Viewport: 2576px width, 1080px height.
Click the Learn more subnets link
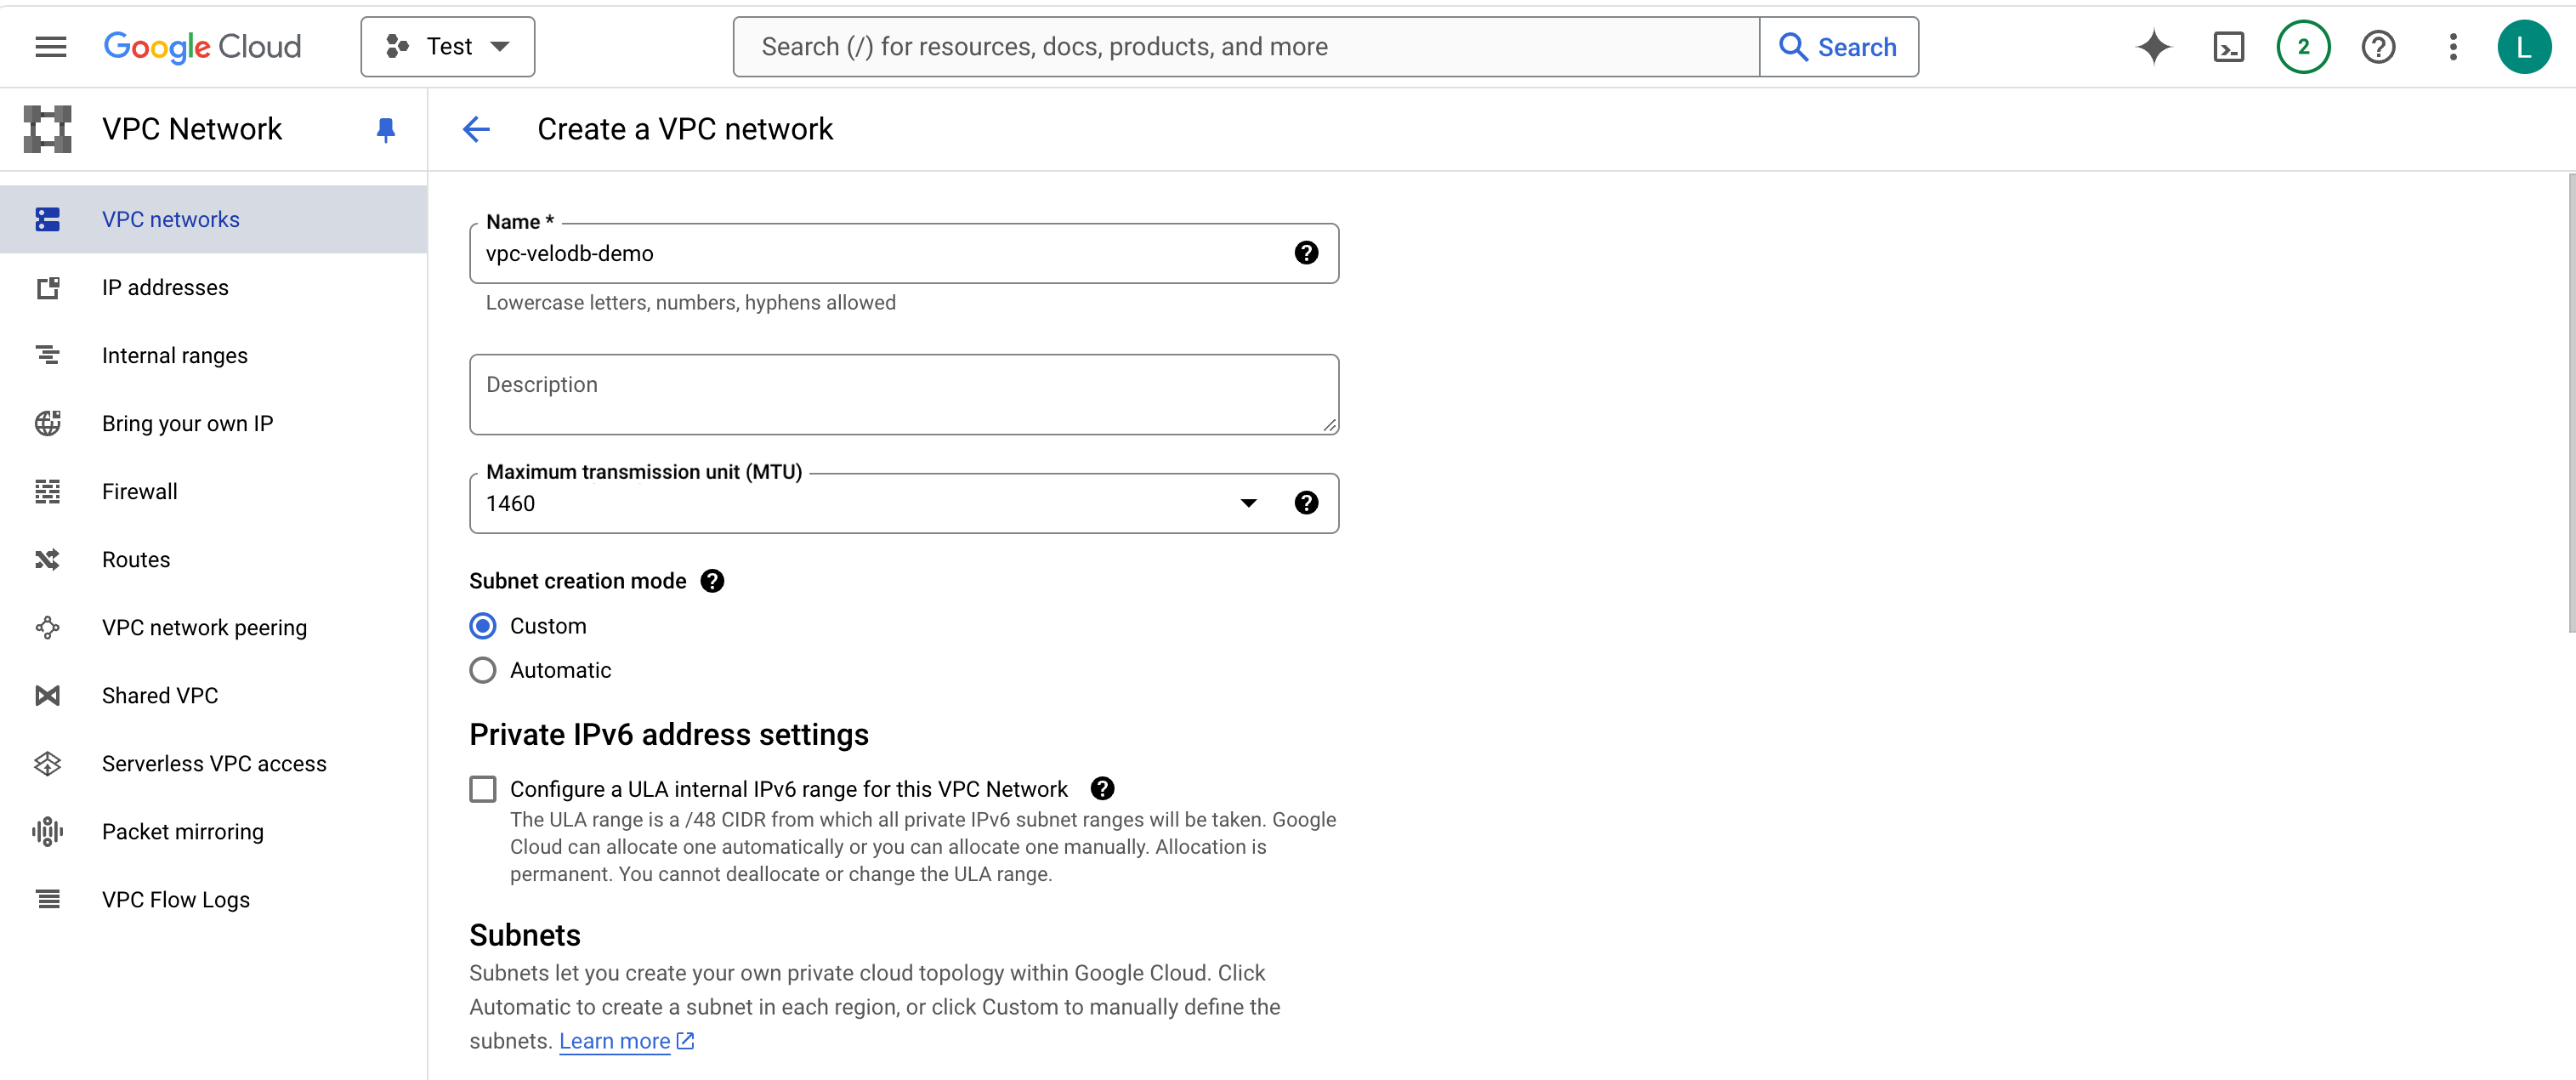(x=615, y=1040)
